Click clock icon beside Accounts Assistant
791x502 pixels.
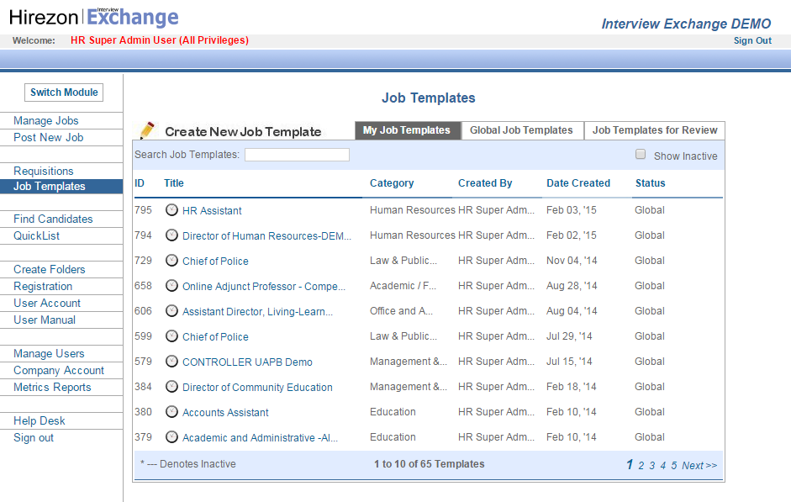[172, 412]
